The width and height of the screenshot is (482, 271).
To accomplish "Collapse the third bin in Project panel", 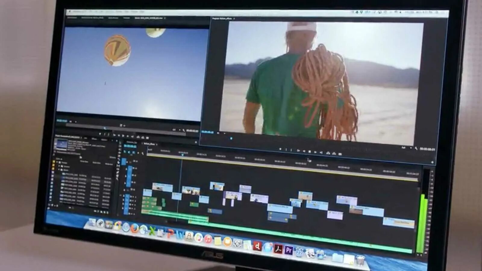I will pos(59,170).
